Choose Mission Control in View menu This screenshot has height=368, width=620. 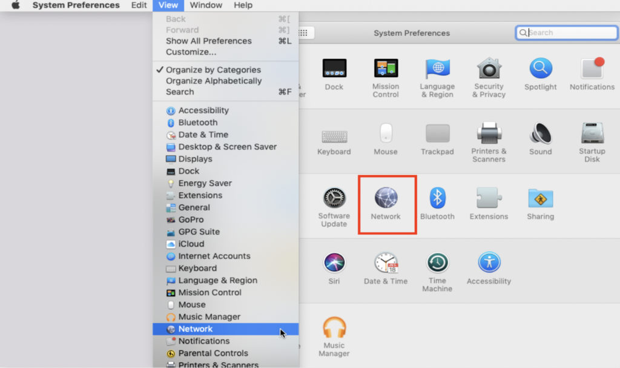[x=226, y=293]
